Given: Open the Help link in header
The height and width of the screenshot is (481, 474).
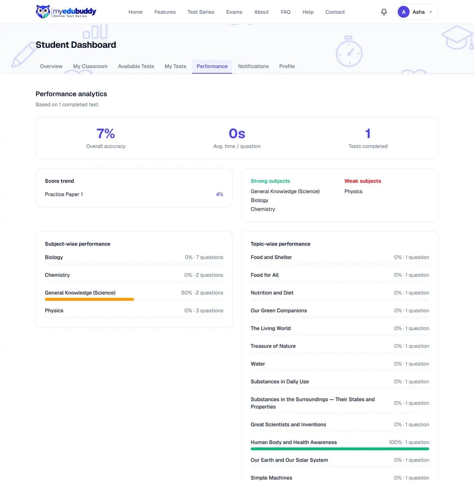Looking at the screenshot, I should (308, 12).
